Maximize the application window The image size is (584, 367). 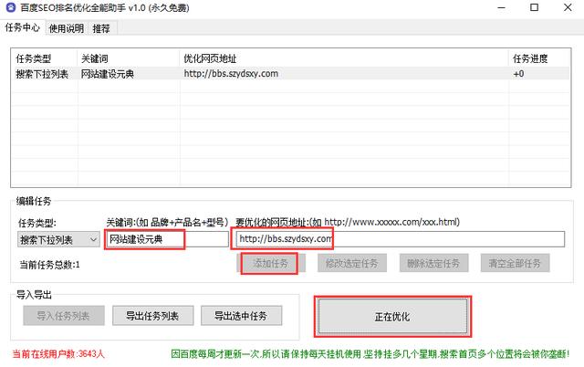[534, 7]
